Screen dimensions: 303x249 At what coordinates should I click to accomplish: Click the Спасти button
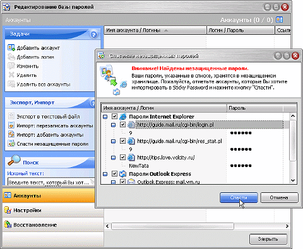(239, 198)
